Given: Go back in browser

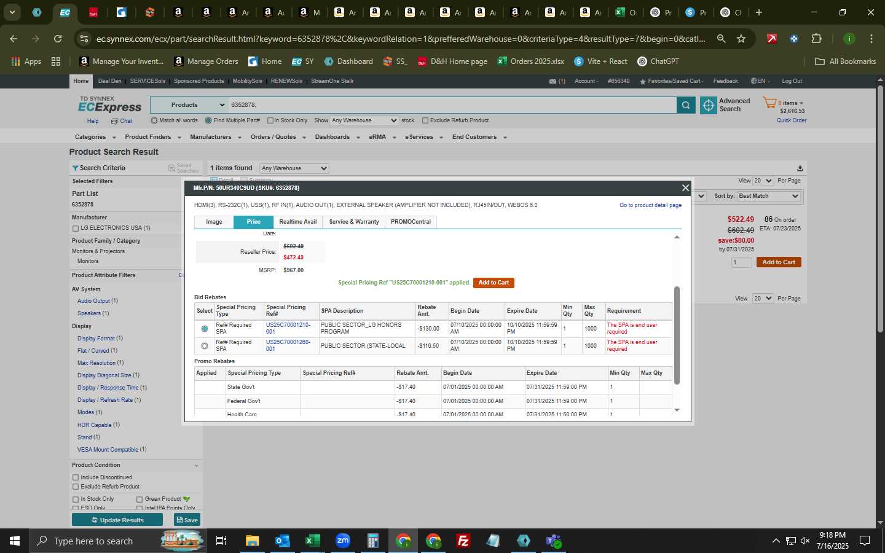Looking at the screenshot, I should pos(14,39).
